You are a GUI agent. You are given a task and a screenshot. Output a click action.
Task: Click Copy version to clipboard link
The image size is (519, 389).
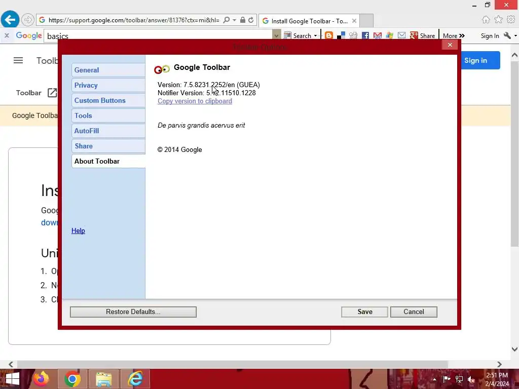point(195,101)
